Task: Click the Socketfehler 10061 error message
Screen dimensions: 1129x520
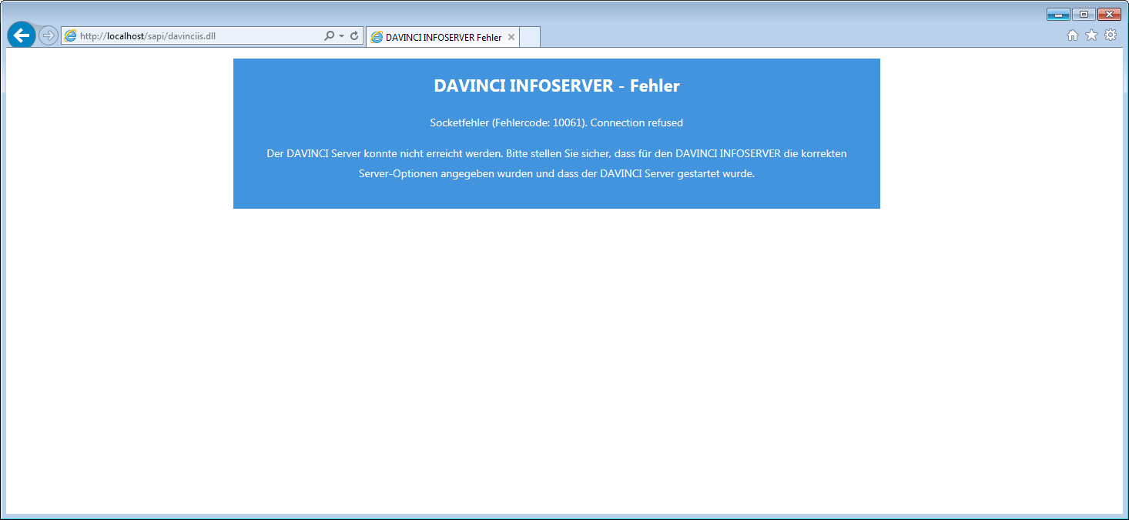Action: point(556,122)
